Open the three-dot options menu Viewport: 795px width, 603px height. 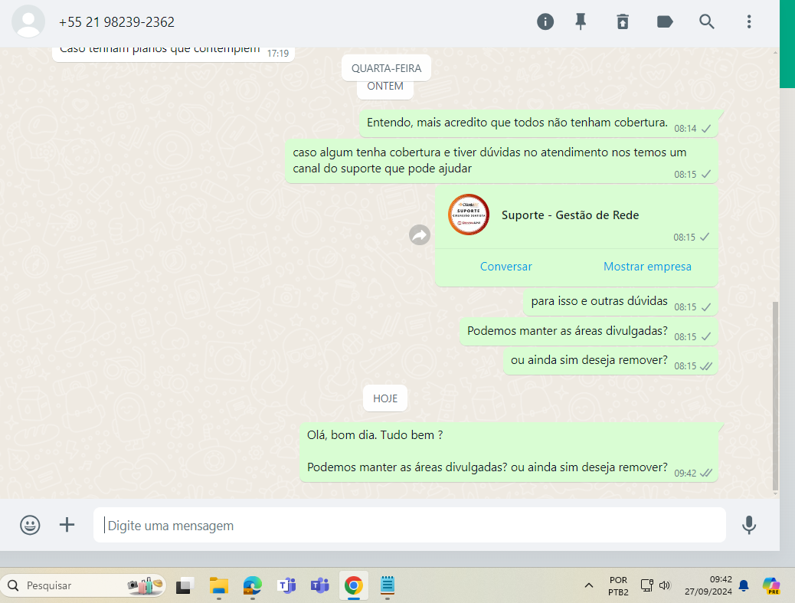tap(749, 21)
